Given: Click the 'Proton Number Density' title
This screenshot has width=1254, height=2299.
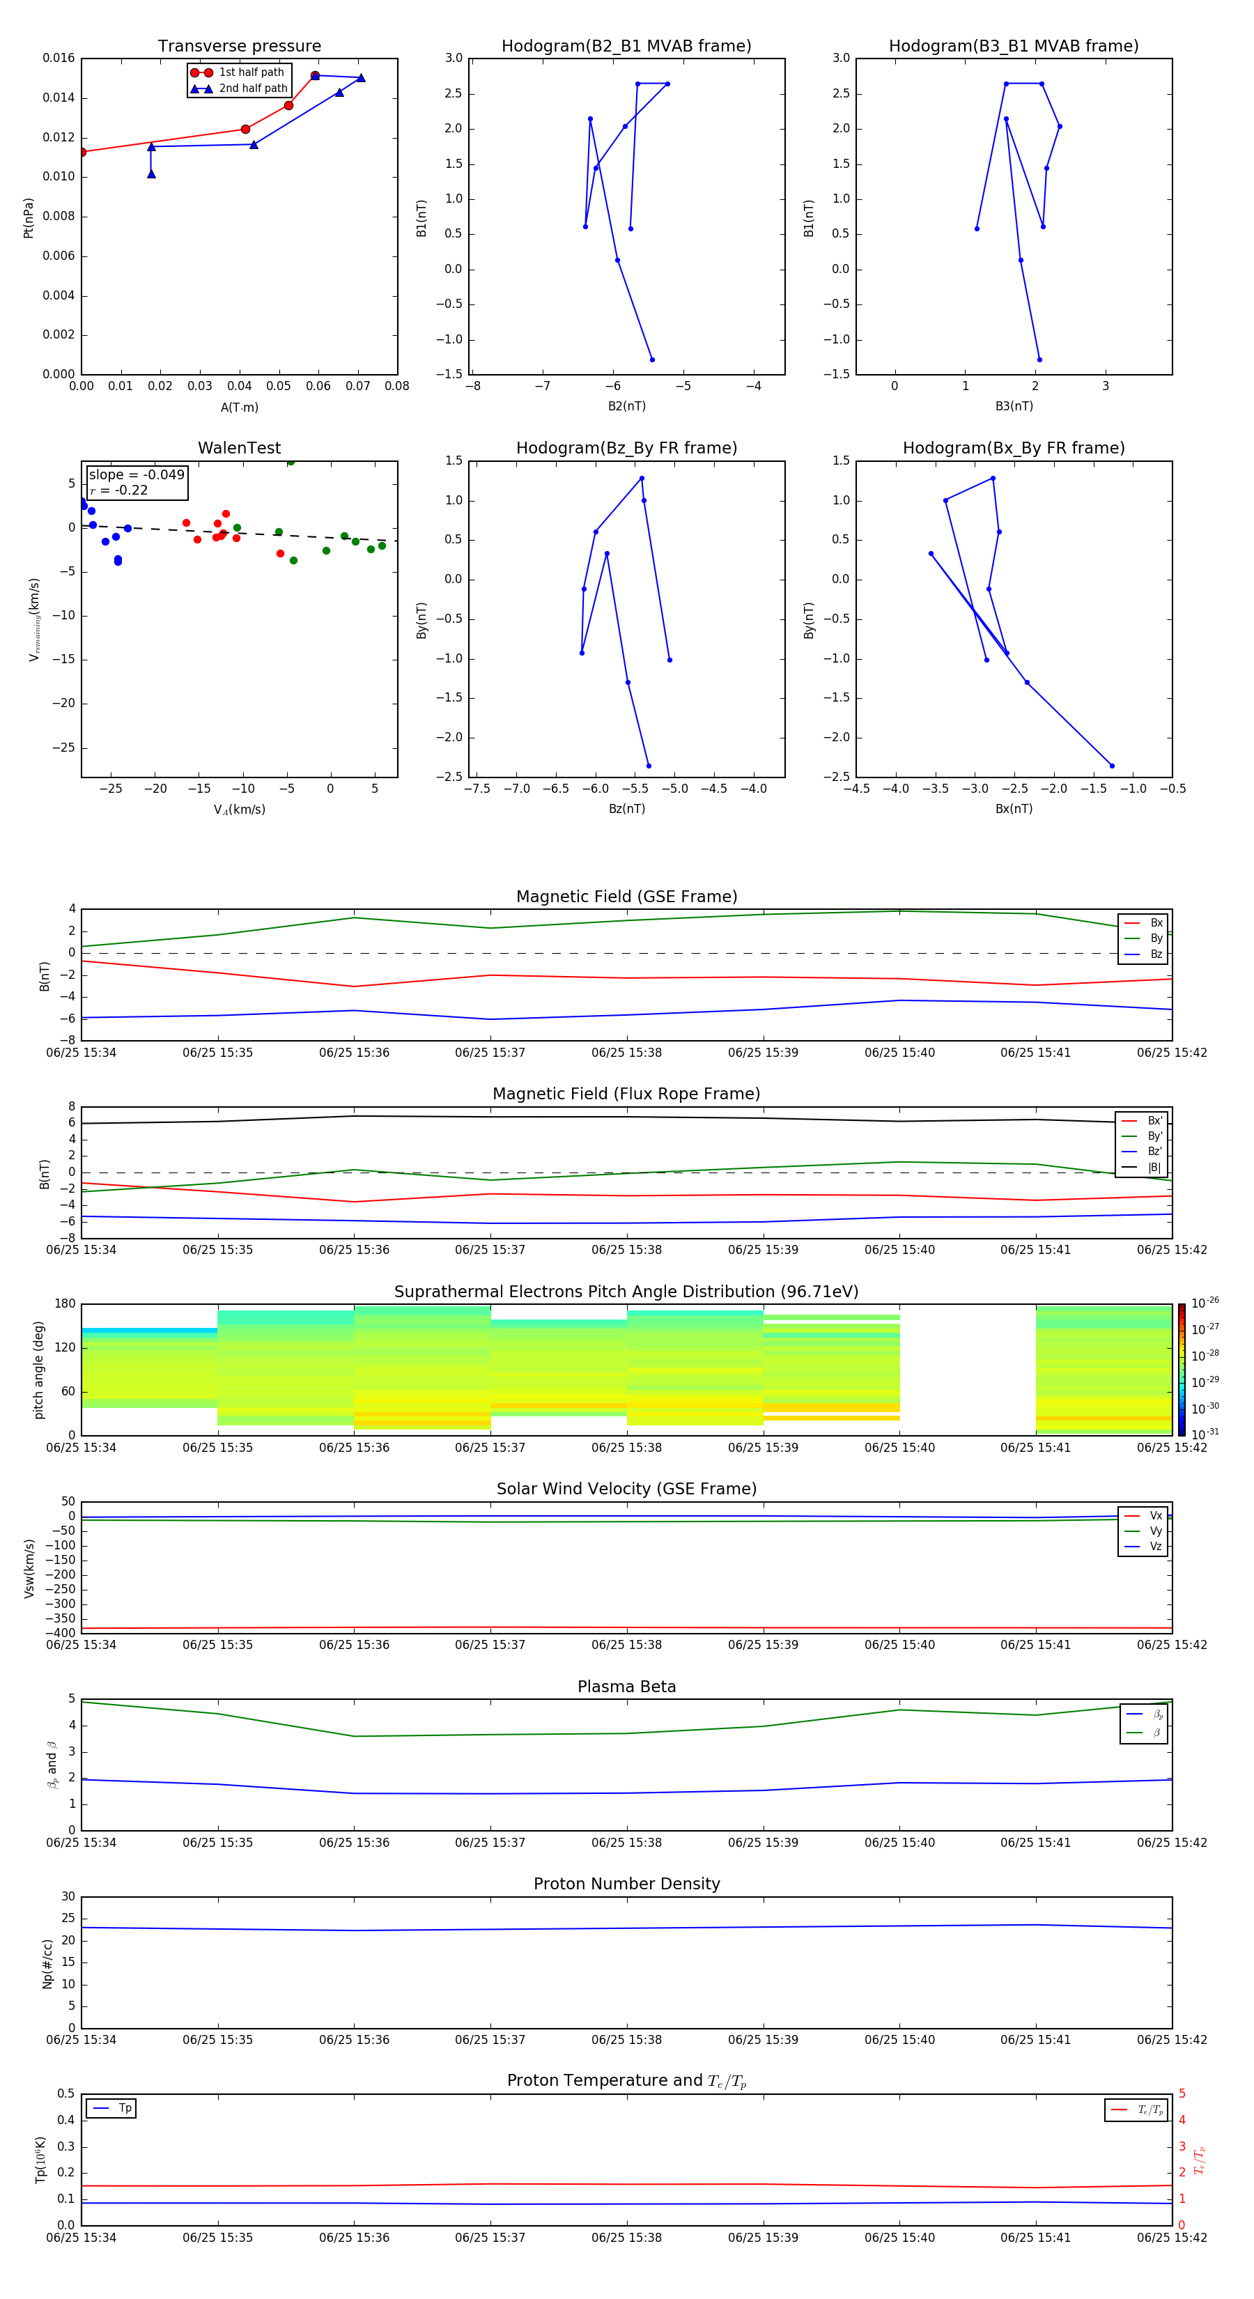Looking at the screenshot, I should coord(626,1884).
